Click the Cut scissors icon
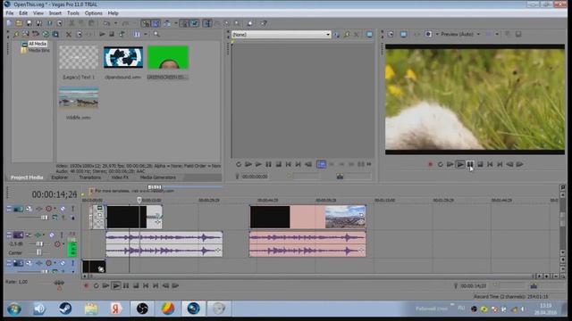Screen dimensions: 572x321 [71, 23]
